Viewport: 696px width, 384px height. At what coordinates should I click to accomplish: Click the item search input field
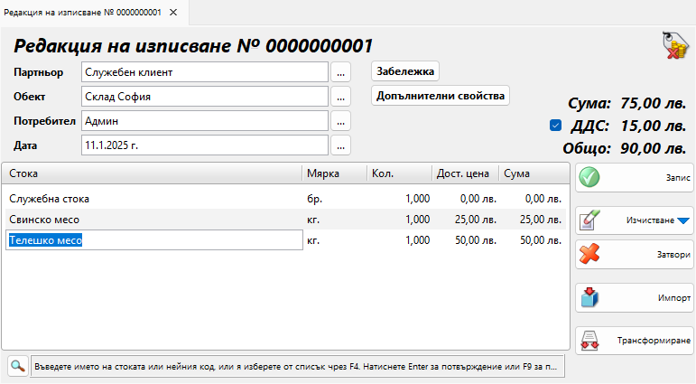tap(298, 367)
